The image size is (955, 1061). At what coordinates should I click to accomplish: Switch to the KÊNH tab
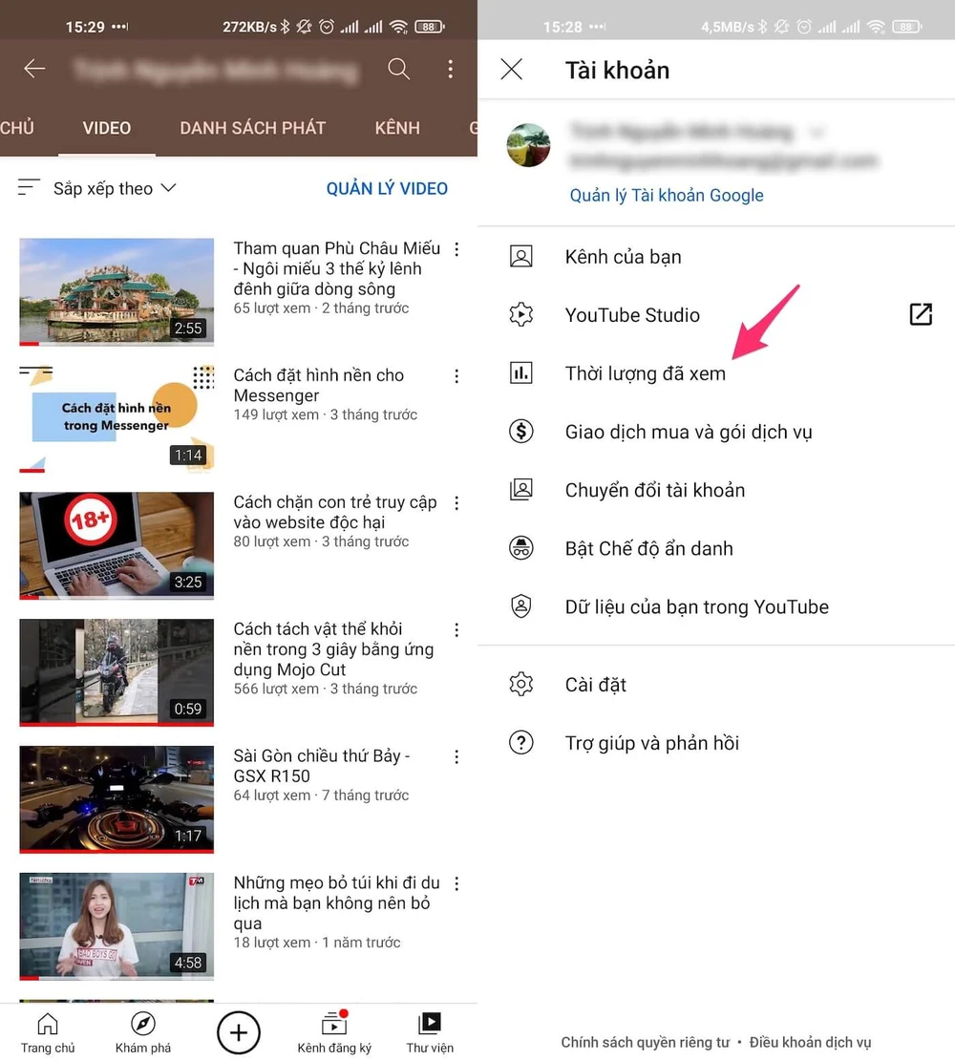(x=397, y=128)
